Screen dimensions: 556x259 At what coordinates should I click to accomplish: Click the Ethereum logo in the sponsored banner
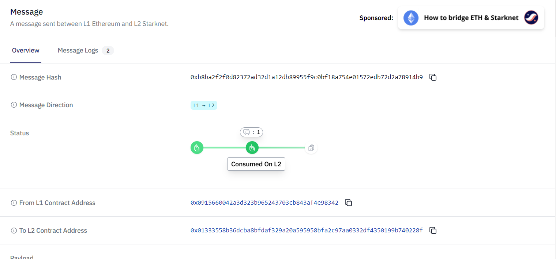click(x=411, y=18)
